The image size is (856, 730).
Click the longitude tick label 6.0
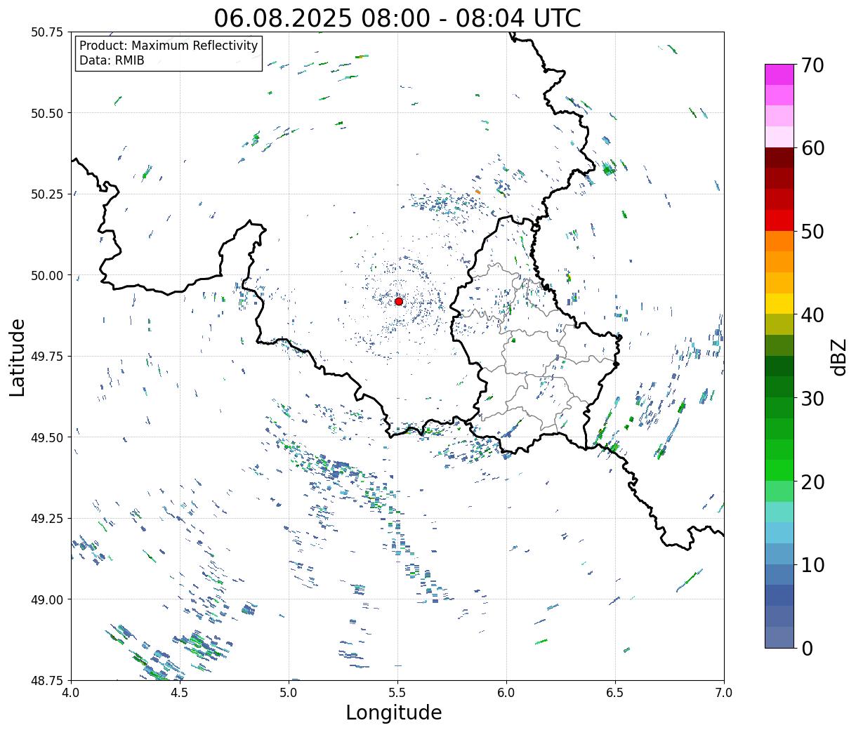point(506,693)
